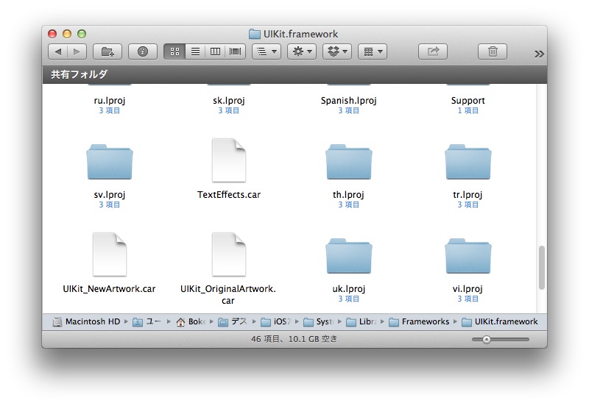Select the vi.lproj folder icon
This screenshot has height=406, width=589.
(468, 256)
